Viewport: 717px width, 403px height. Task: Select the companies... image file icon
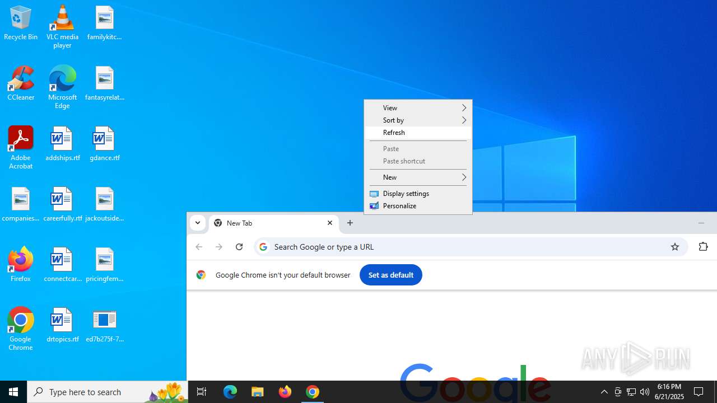click(21, 205)
